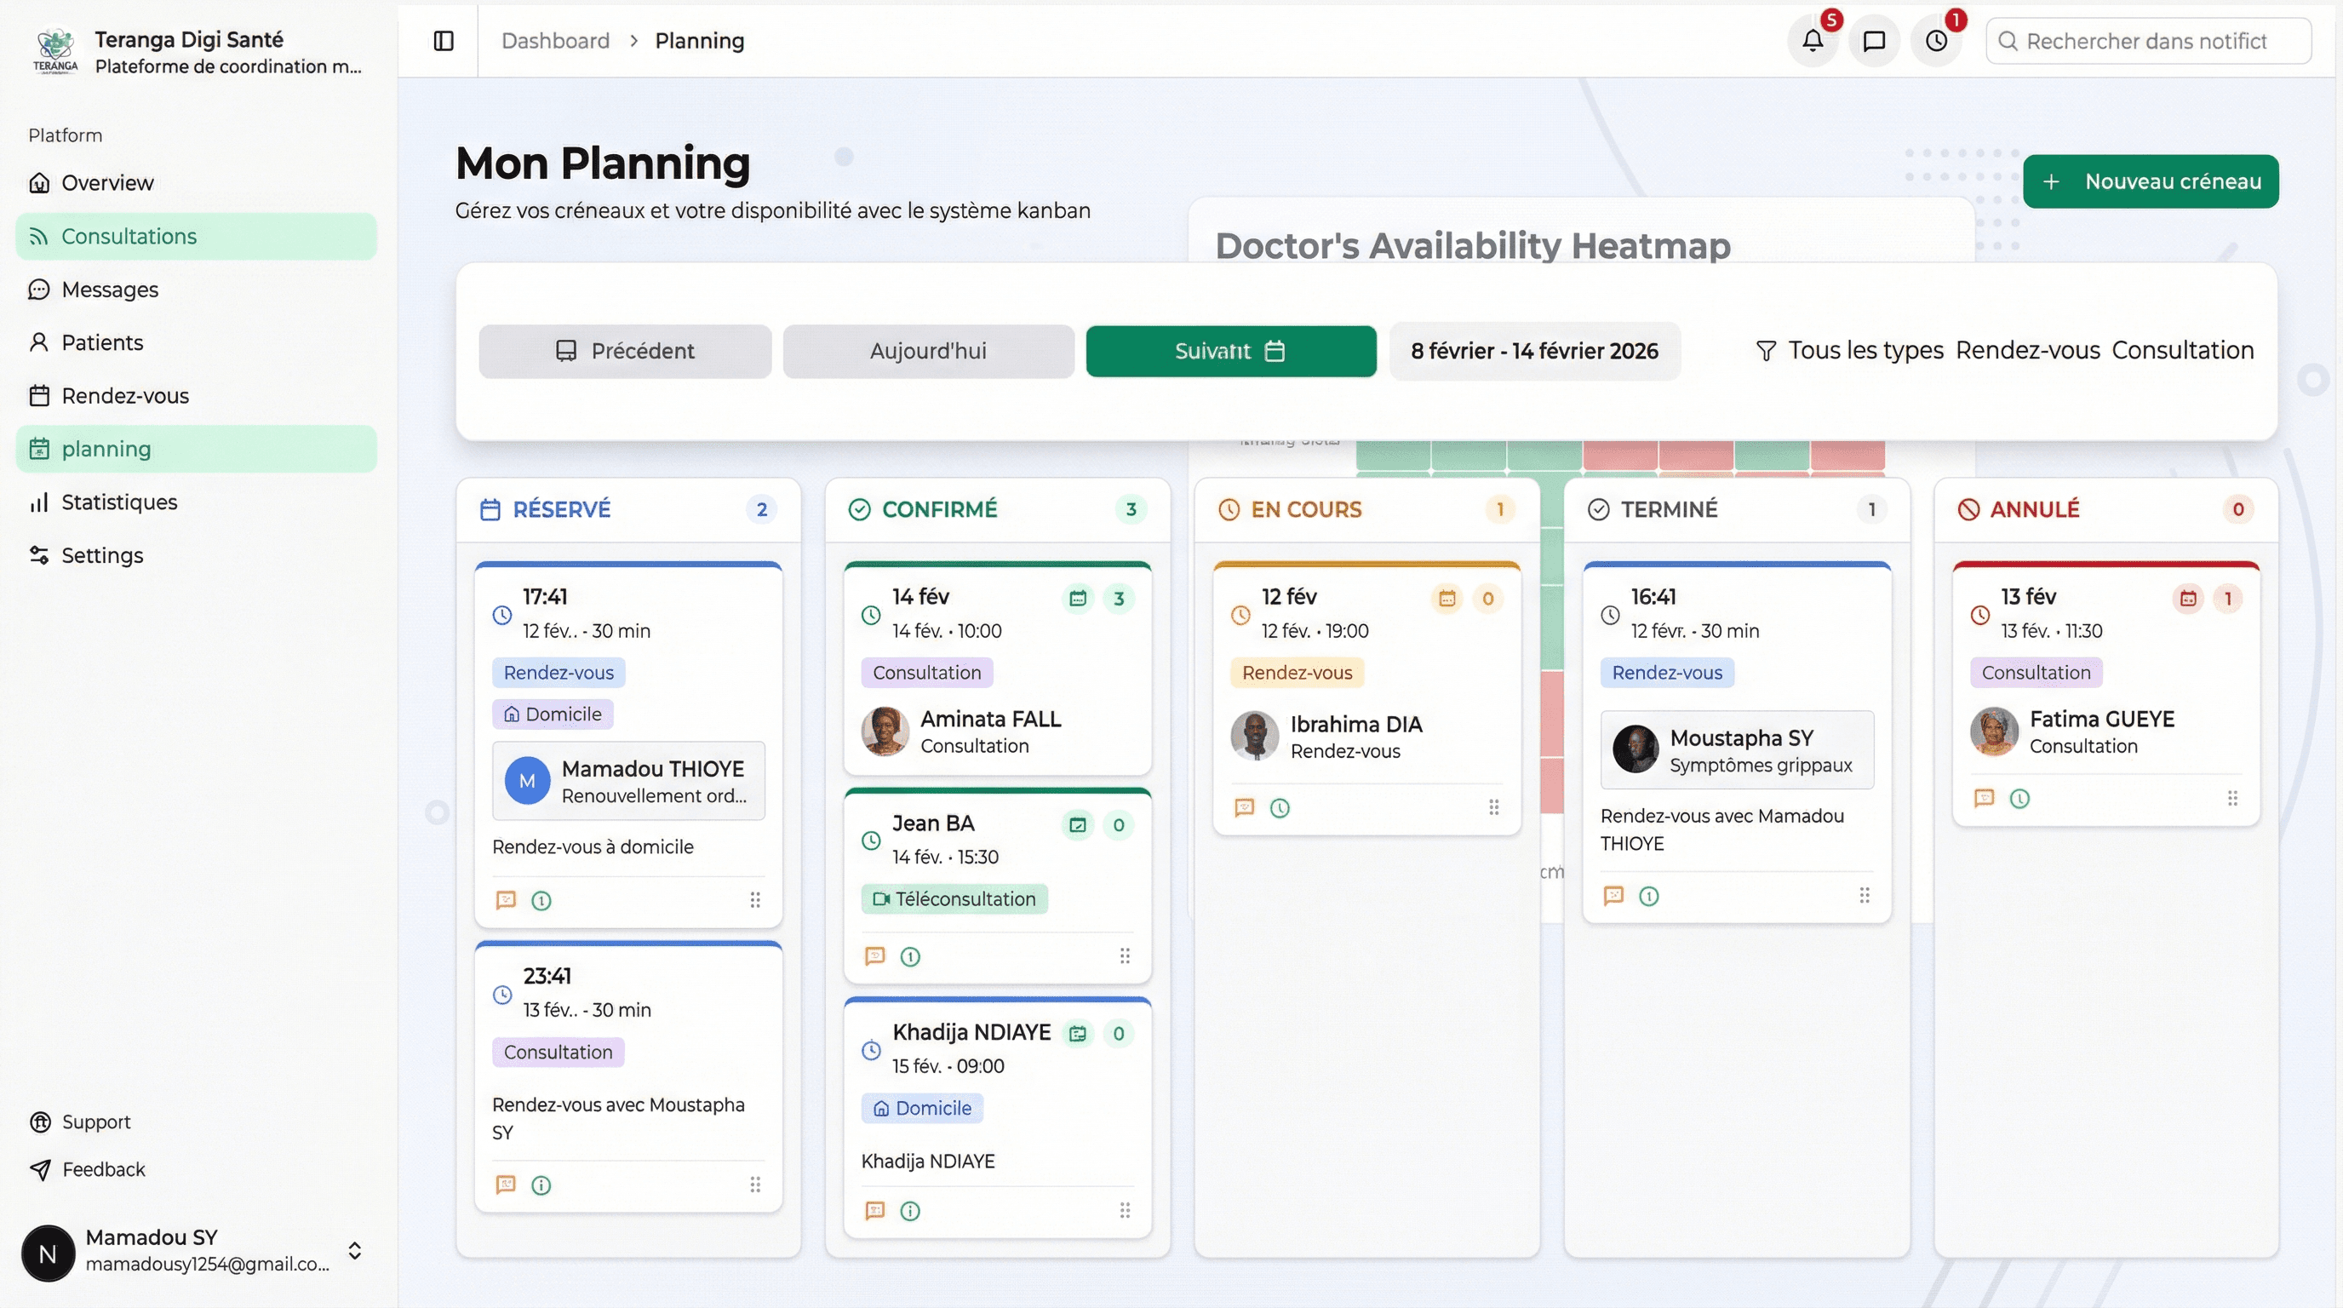Open the kebab options on Fatima GUEYE card
2343x1308 pixels.
point(2233,798)
